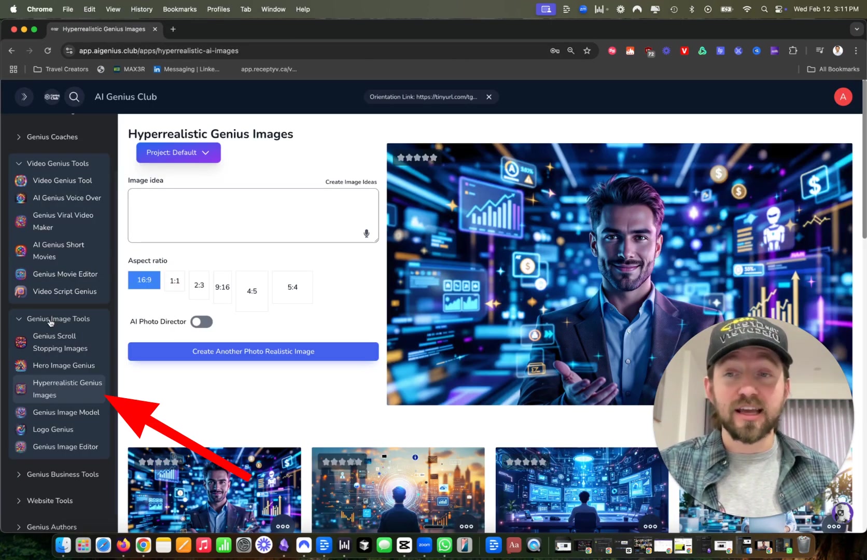
Task: Rate the main image using stars
Action: pos(417,158)
